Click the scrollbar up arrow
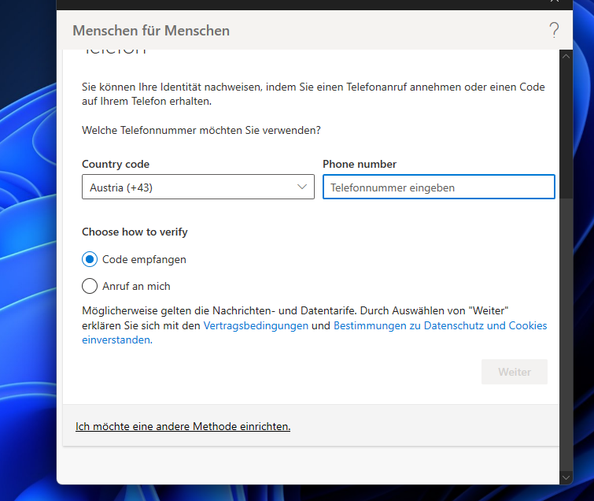This screenshot has height=501, width=594. [566, 57]
